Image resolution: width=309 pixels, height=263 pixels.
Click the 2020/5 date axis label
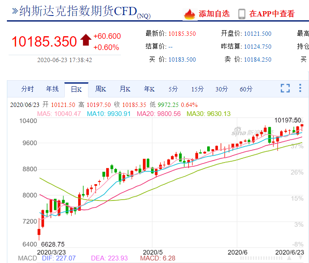pos(153,252)
